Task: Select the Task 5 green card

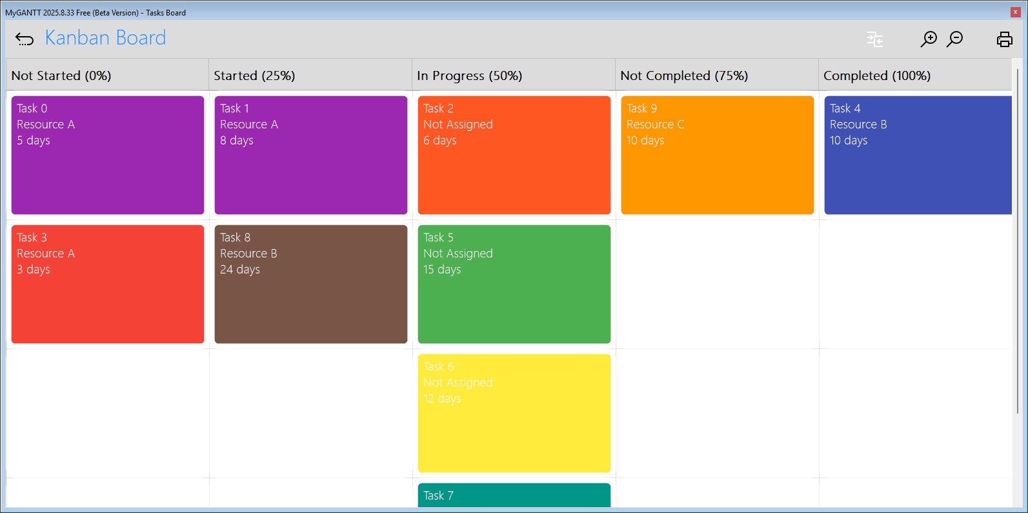Action: pos(514,284)
